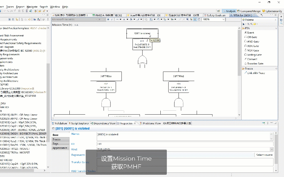Open the rocket icon dropdown arrow
Image resolution: width=284 pixels, height=177 pixels.
[47, 11]
